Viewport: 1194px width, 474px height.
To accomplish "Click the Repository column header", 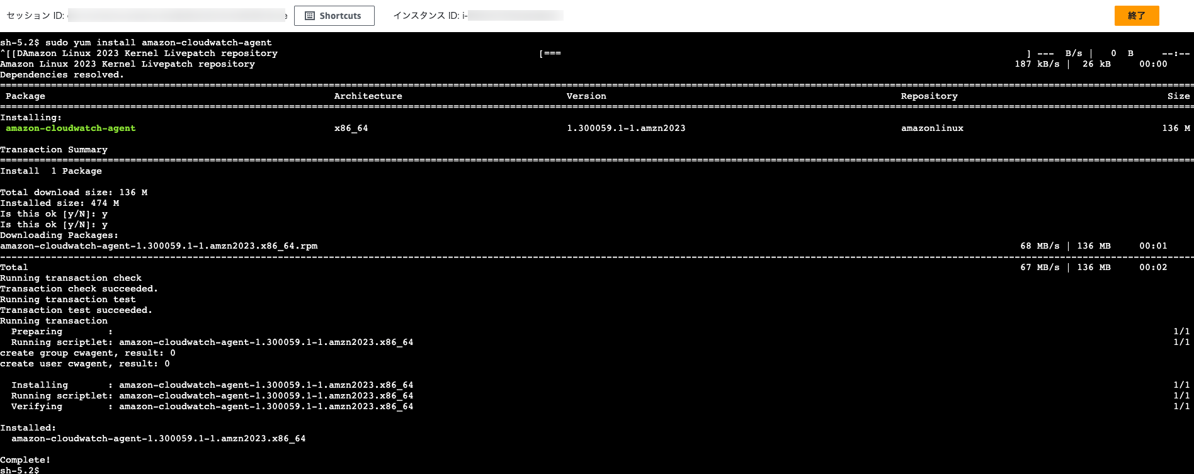I will point(929,96).
